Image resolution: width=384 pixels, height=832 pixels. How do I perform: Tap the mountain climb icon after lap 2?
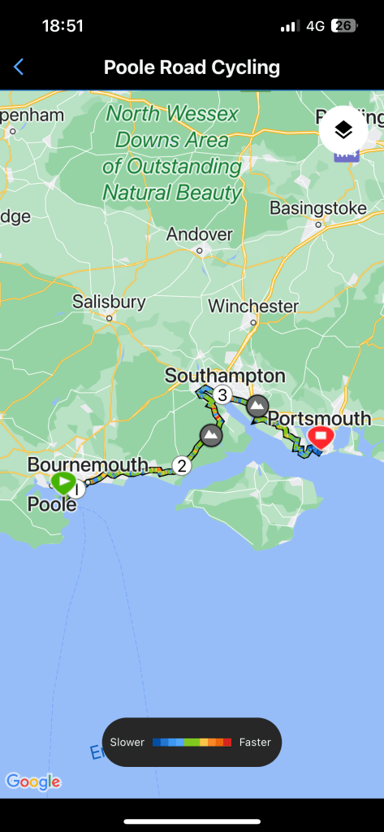click(211, 435)
